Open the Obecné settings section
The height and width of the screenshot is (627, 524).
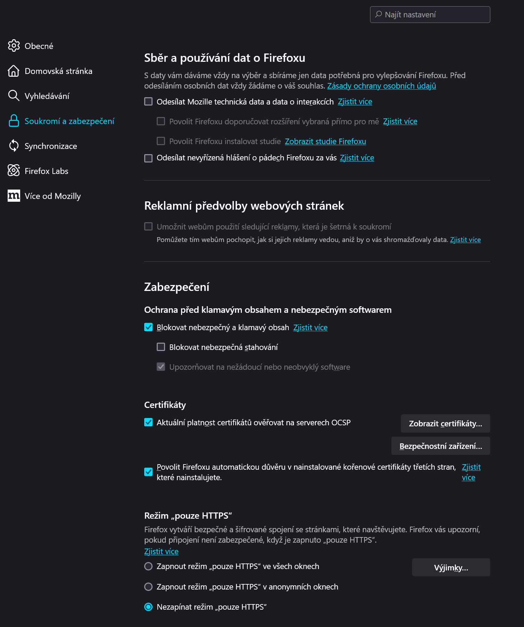pyautogui.click(x=39, y=45)
